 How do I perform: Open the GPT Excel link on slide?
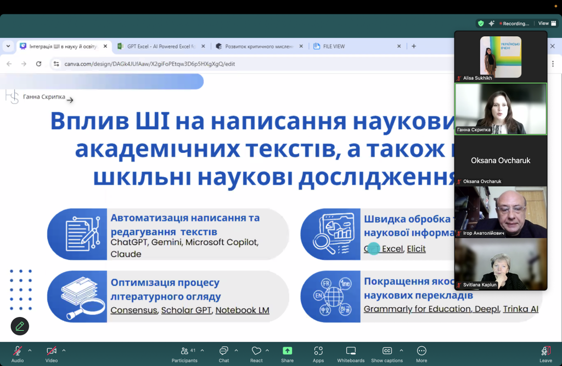coord(384,248)
